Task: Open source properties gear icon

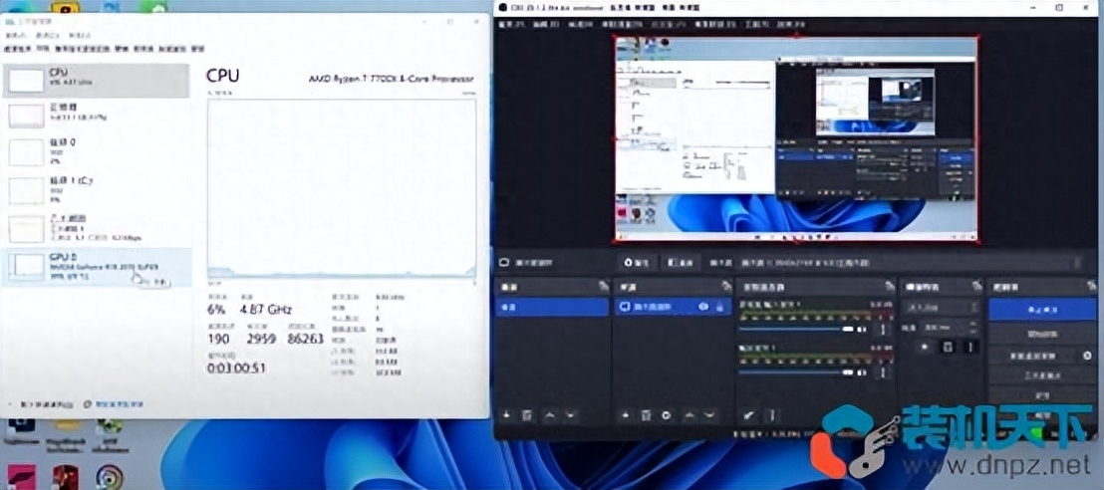Action: (666, 415)
